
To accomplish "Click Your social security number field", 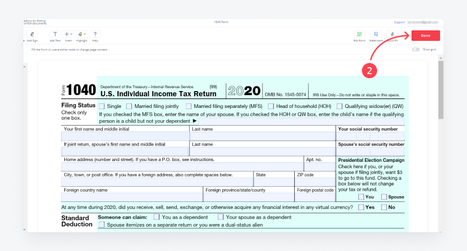I will [370, 137].
